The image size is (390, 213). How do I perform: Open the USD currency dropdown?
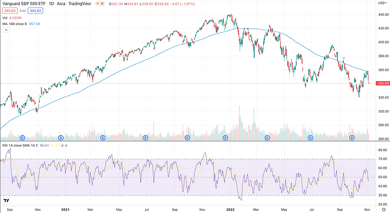click(x=383, y=3)
